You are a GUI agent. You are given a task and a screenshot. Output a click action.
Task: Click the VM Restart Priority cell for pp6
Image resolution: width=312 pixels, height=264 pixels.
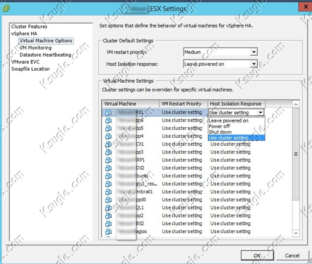click(182, 120)
